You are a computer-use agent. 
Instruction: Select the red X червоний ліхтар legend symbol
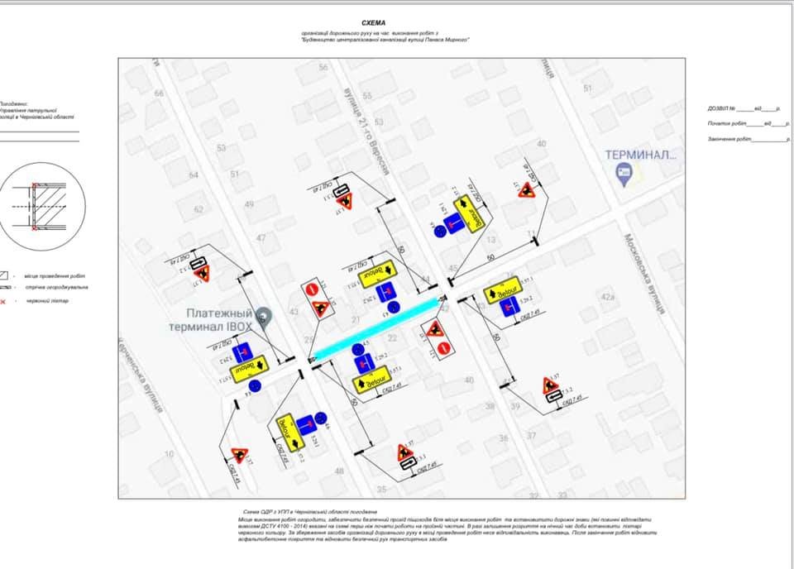pos(2,301)
